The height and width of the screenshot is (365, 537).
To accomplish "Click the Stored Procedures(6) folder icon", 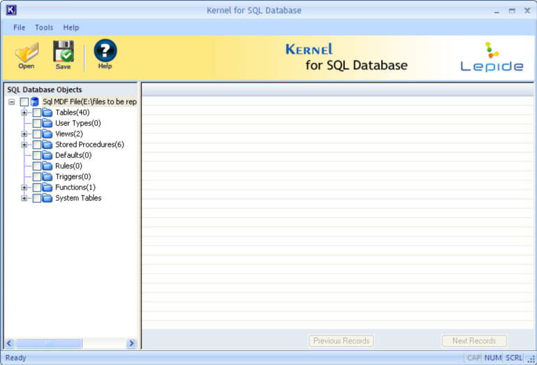I will (x=47, y=145).
